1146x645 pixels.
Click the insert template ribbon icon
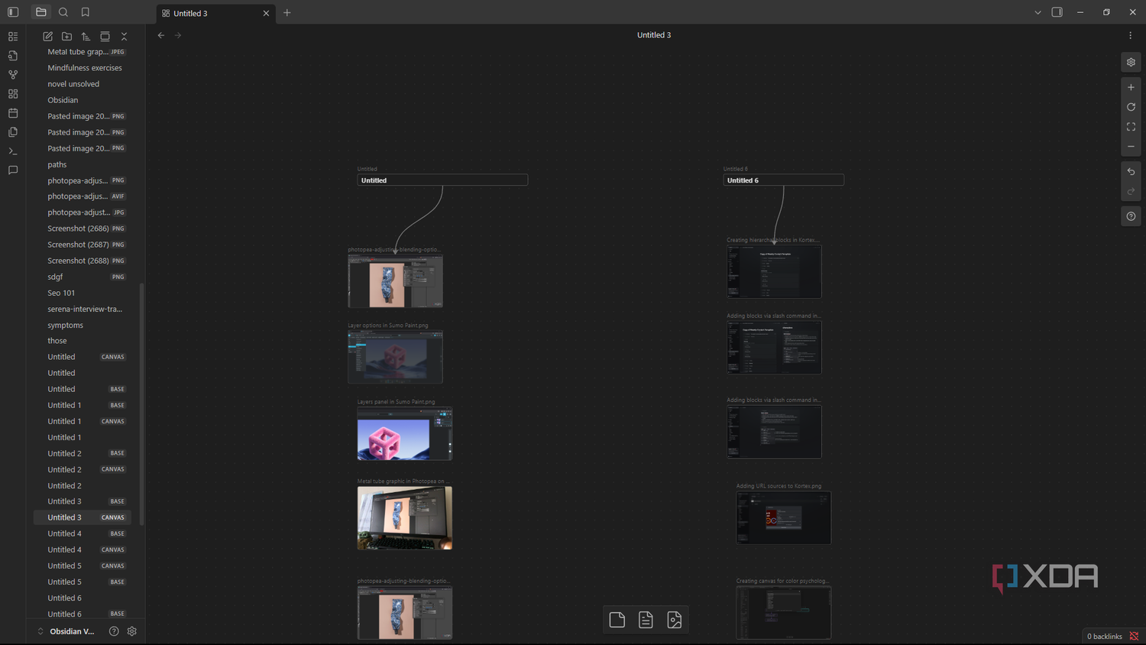pos(13,132)
